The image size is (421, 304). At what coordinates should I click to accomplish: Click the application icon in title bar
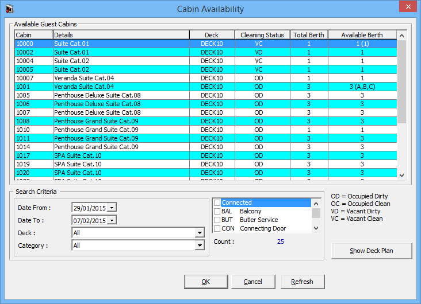[9, 9]
